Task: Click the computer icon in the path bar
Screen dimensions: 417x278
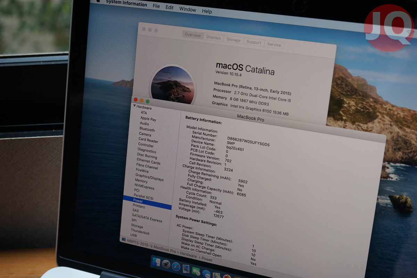Action: pyautogui.click(x=123, y=239)
